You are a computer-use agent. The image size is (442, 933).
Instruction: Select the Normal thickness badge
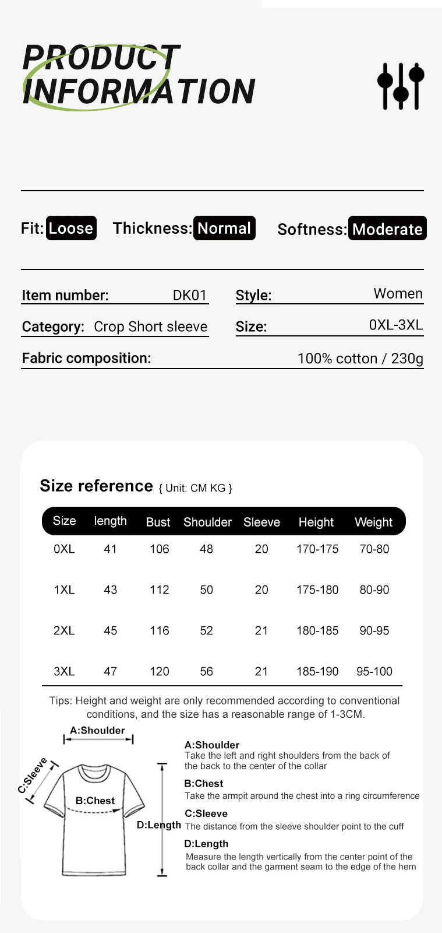pyautogui.click(x=224, y=228)
